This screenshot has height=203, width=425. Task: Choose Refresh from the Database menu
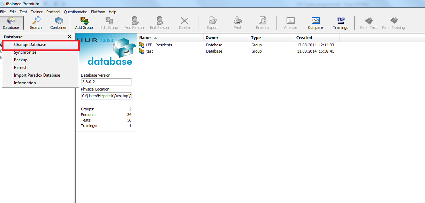pyautogui.click(x=40, y=68)
